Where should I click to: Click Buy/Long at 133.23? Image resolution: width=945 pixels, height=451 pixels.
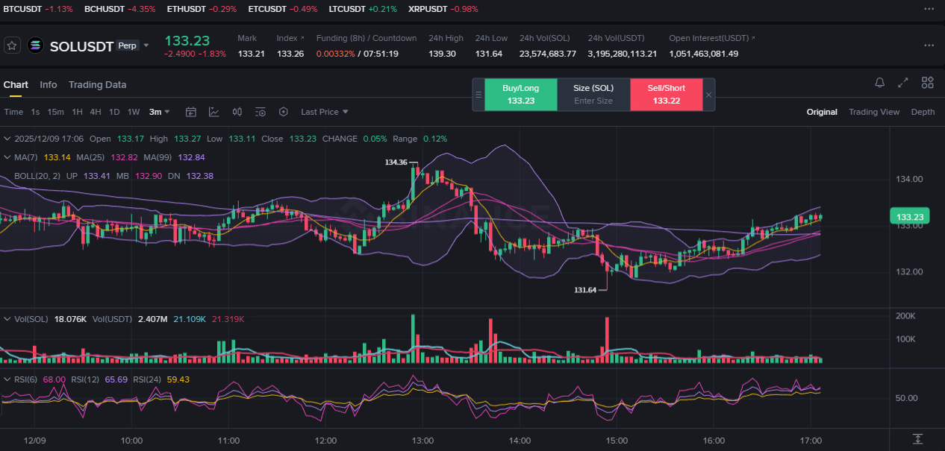click(x=521, y=95)
